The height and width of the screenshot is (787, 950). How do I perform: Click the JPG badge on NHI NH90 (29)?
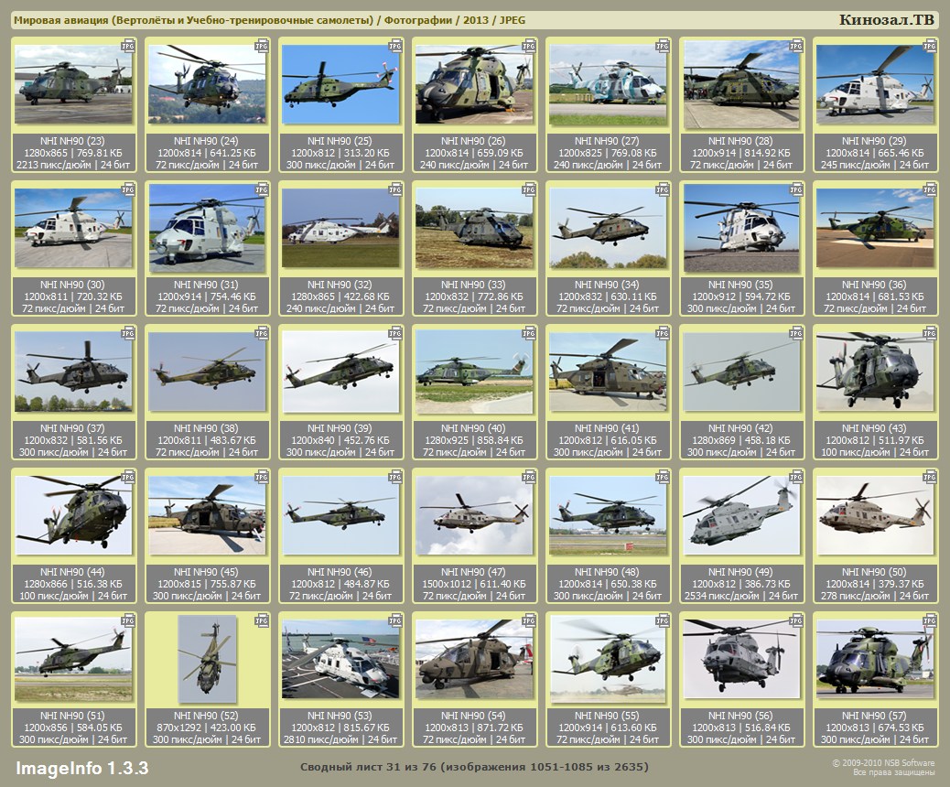(x=929, y=46)
